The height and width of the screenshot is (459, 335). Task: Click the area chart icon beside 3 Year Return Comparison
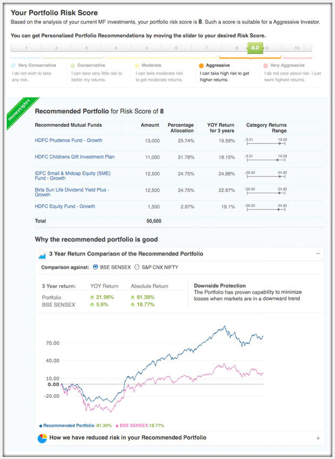[x=42, y=254]
